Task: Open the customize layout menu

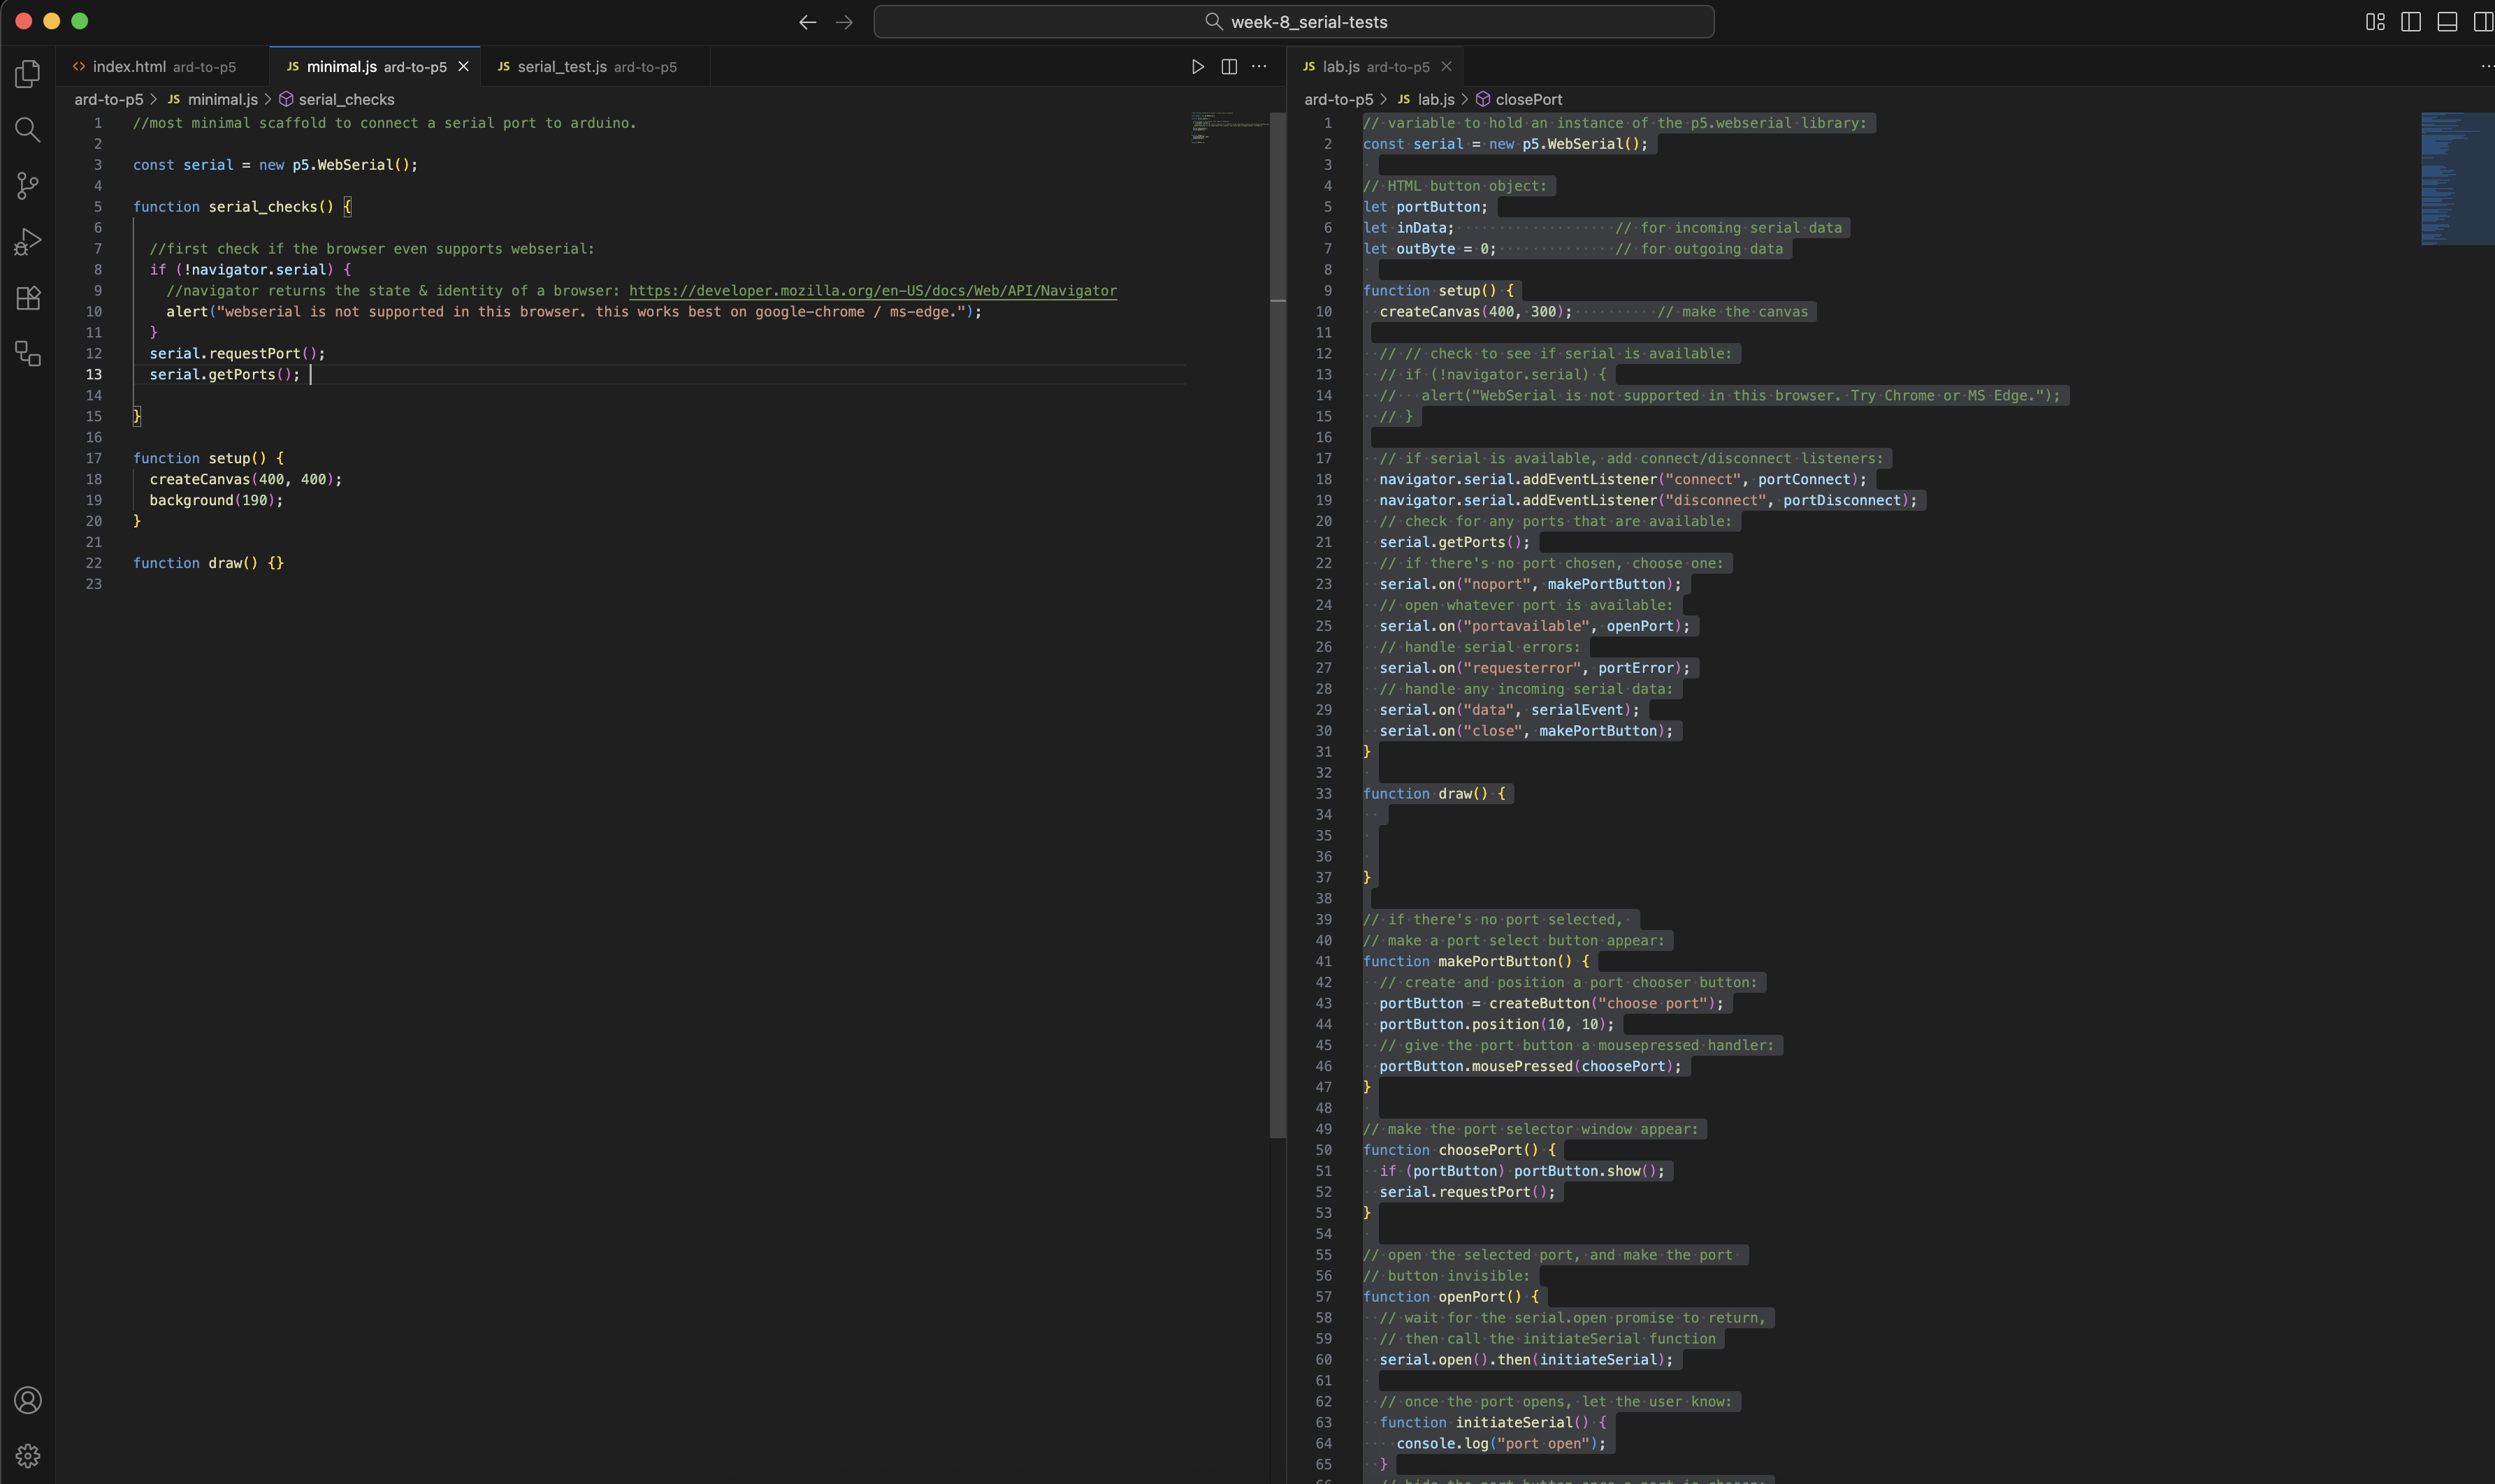Action: [x=2375, y=22]
